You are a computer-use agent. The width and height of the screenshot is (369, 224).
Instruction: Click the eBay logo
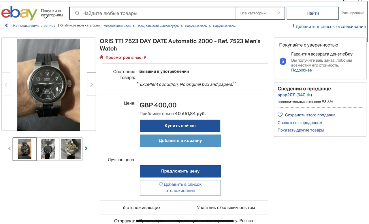click(x=19, y=13)
